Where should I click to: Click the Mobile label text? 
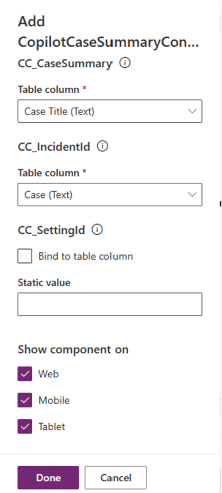pos(54,400)
